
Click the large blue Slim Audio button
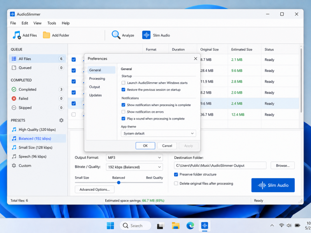(x=273, y=185)
